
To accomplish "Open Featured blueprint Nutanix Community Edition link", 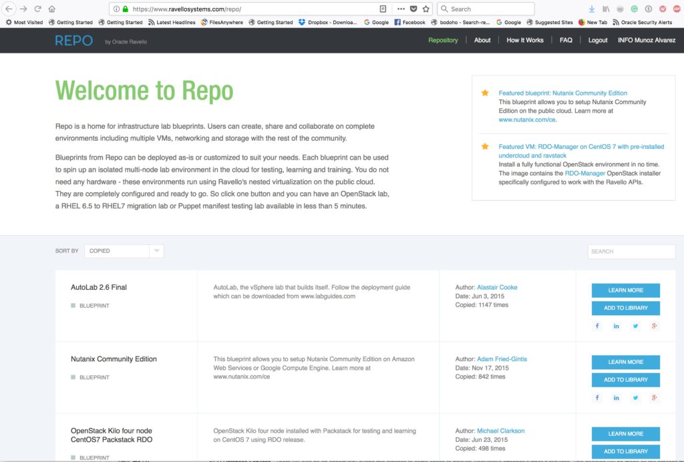I will coord(562,93).
